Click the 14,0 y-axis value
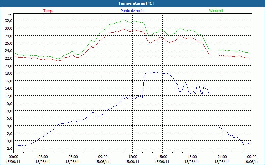Viewport: 265px width, 165px height. [x=9, y=88]
